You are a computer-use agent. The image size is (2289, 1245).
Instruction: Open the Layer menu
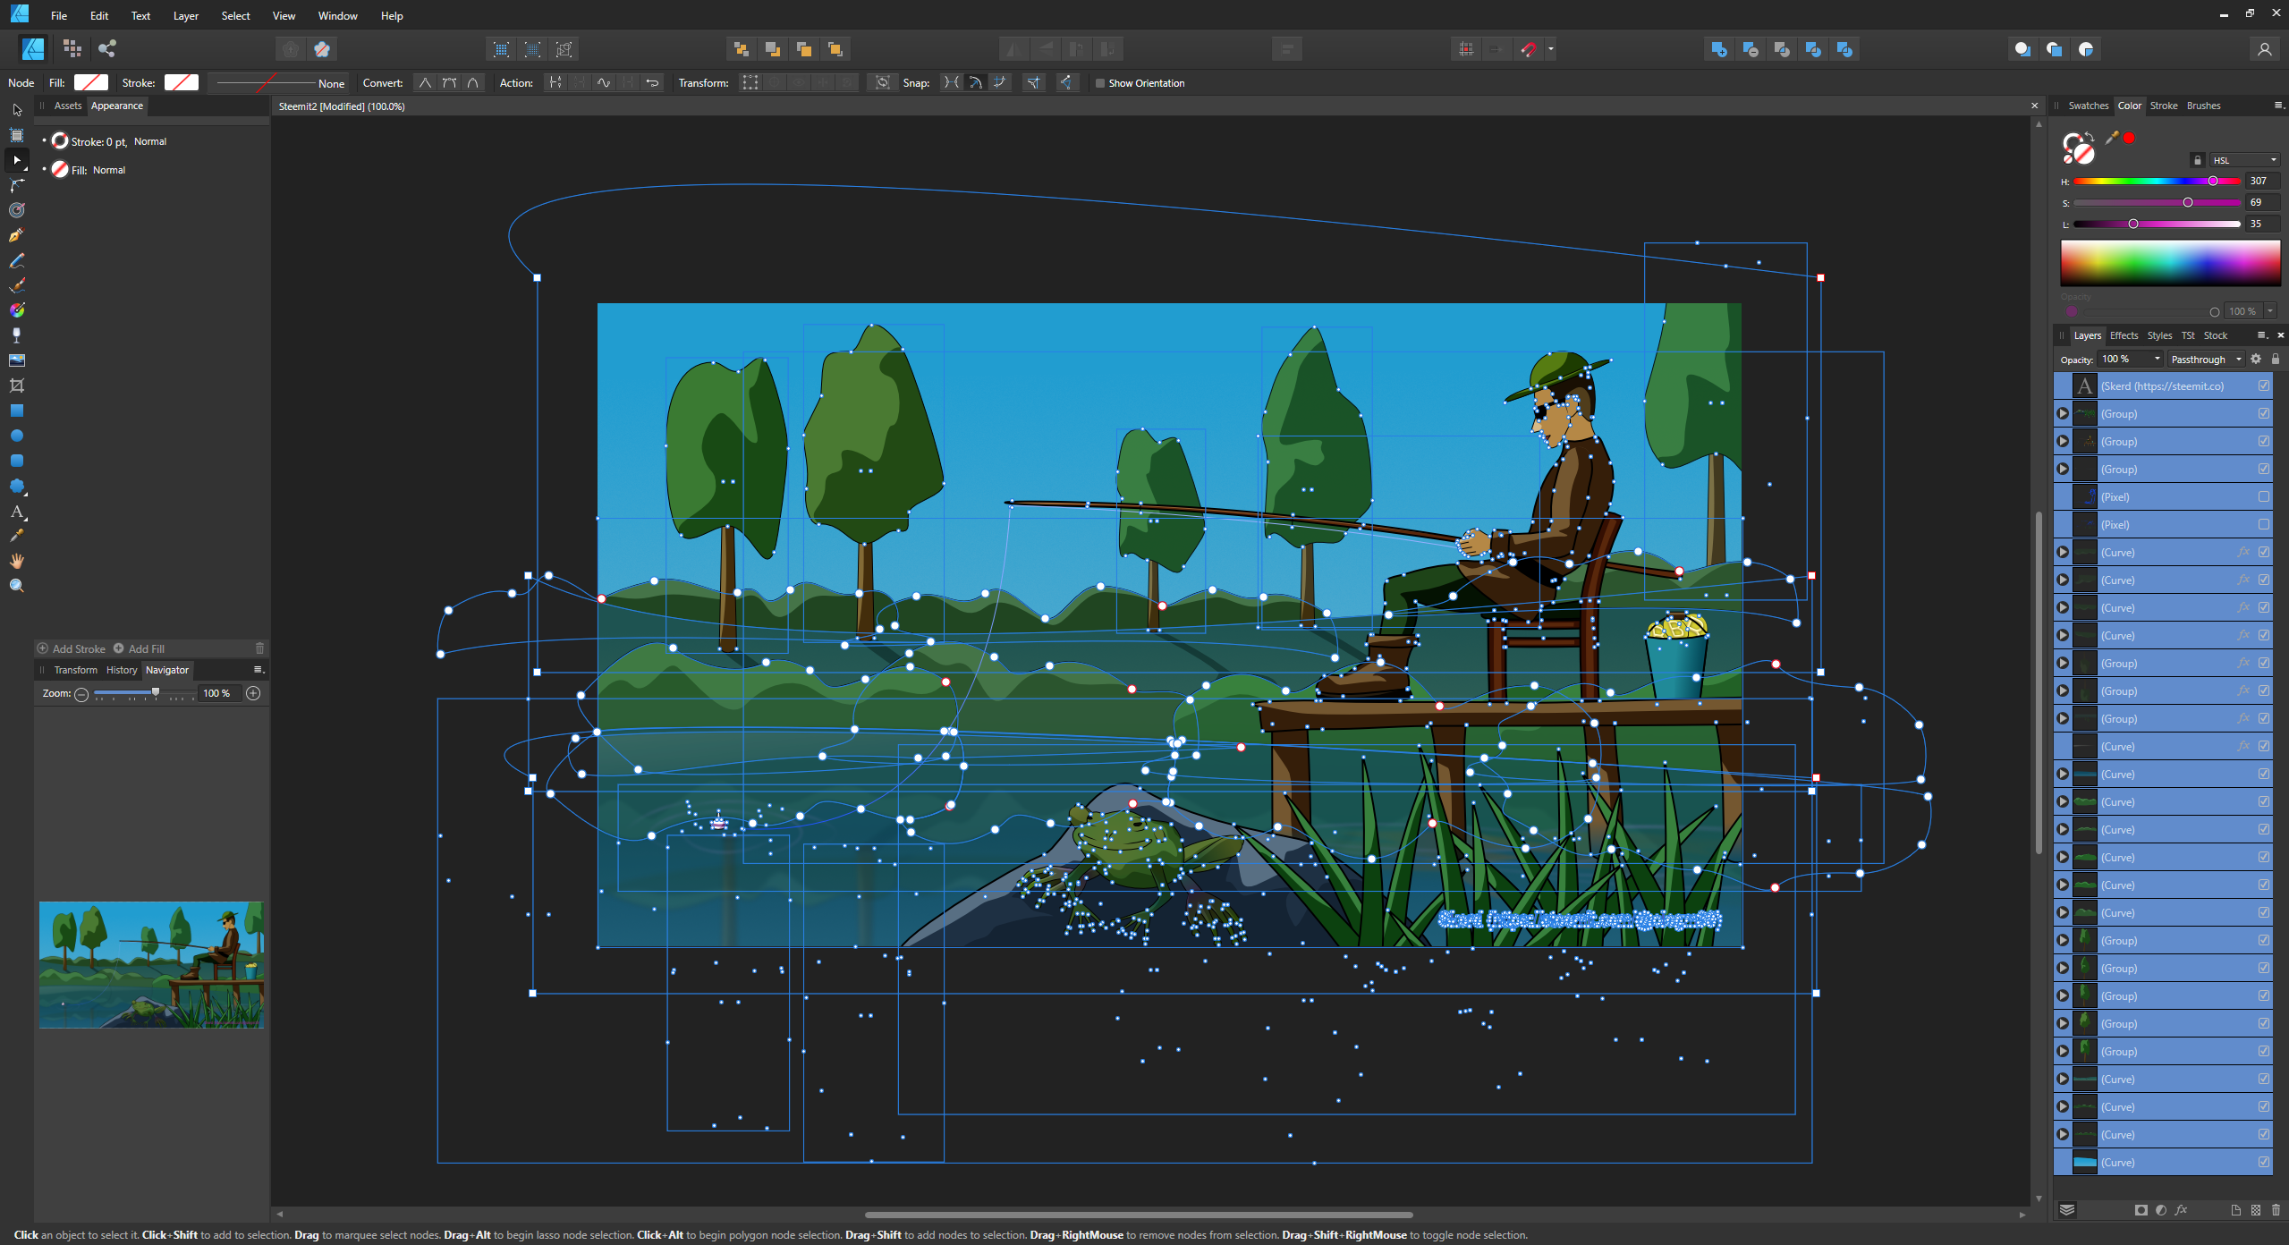point(185,16)
